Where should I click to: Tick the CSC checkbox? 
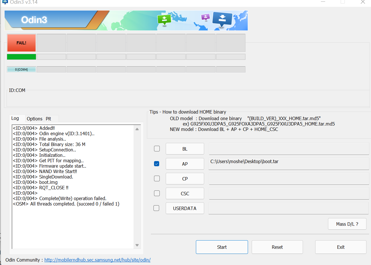coord(157,193)
